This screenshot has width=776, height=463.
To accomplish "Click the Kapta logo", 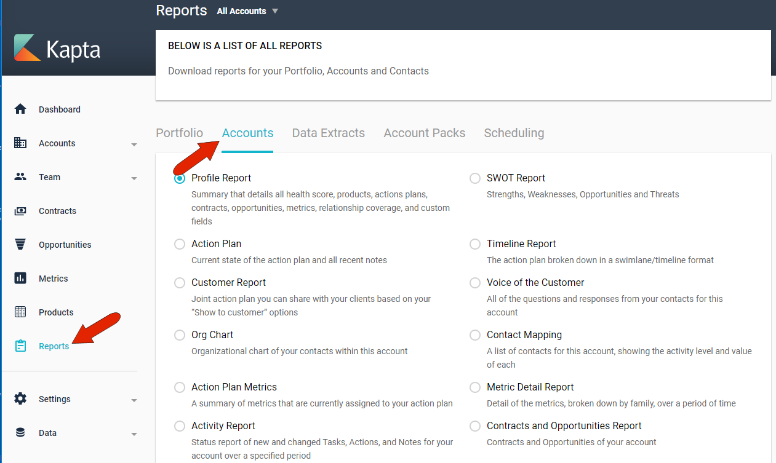I will click(x=57, y=52).
